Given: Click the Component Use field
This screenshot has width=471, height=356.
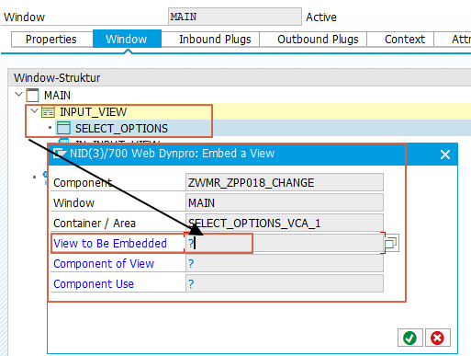Looking at the screenshot, I should [x=285, y=283].
